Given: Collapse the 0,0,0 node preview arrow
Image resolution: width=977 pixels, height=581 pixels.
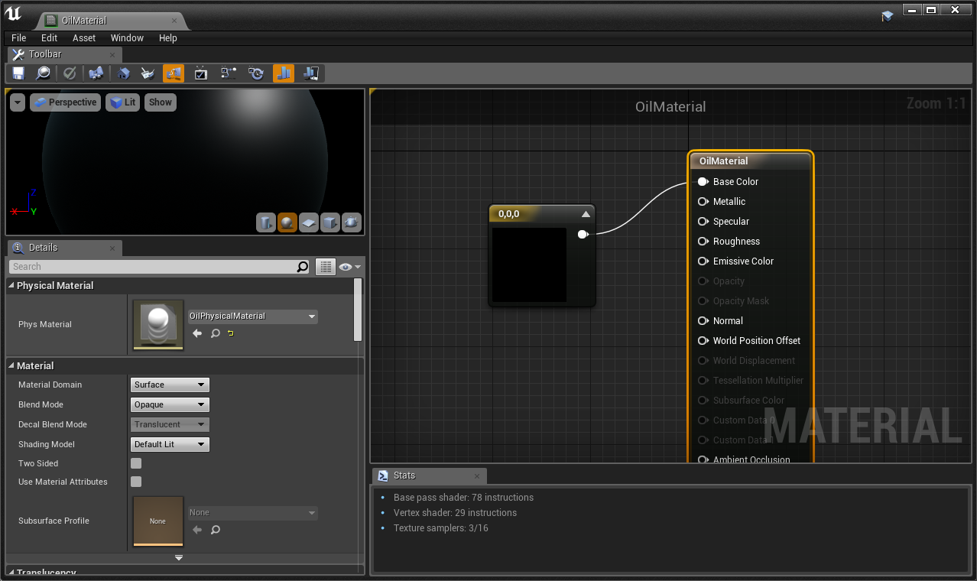Looking at the screenshot, I should click(586, 214).
